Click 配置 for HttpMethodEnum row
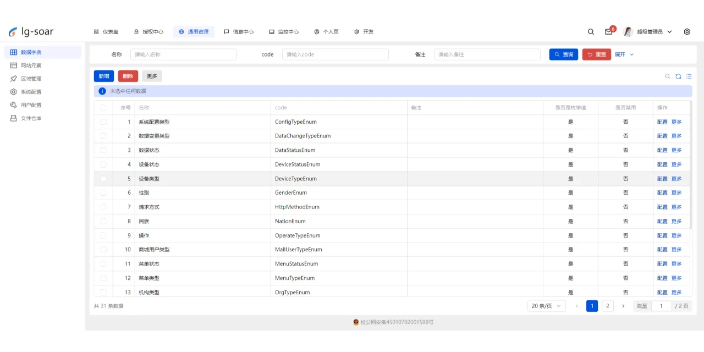Image resolution: width=704 pixels, height=352 pixels. [662, 207]
